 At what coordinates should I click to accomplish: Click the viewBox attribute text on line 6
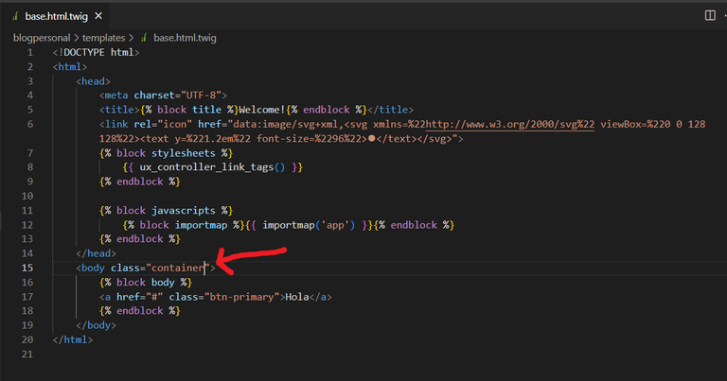pyautogui.click(x=653, y=124)
